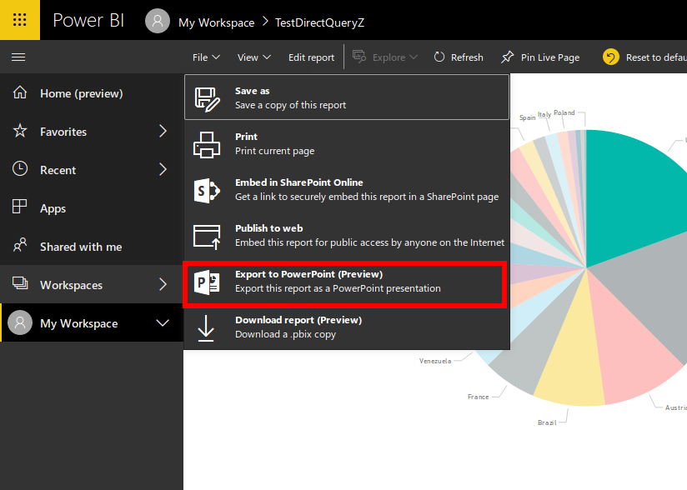Click the Shared with me icon
This screenshot has width=687, height=490.
point(20,247)
